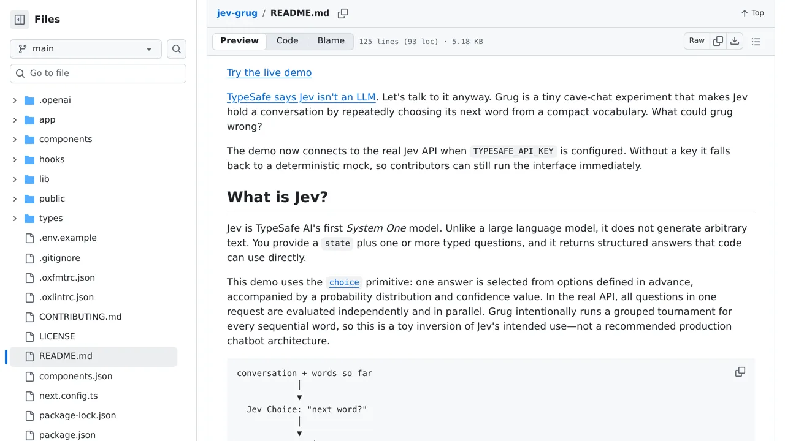This screenshot has width=785, height=441.
Task: Open the main branch dropdown
Action: coord(86,49)
